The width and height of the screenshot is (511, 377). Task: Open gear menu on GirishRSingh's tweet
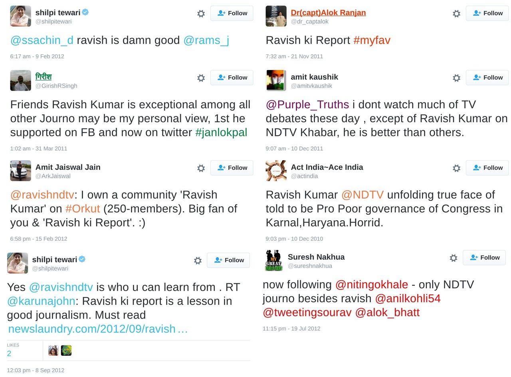click(201, 78)
